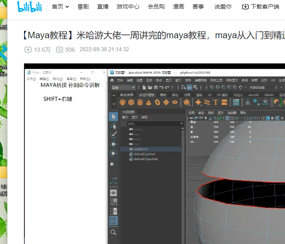This screenshot has height=244, width=285.
Task: Switch to the Arnold shelf tab
Action: [x=253, y=95]
